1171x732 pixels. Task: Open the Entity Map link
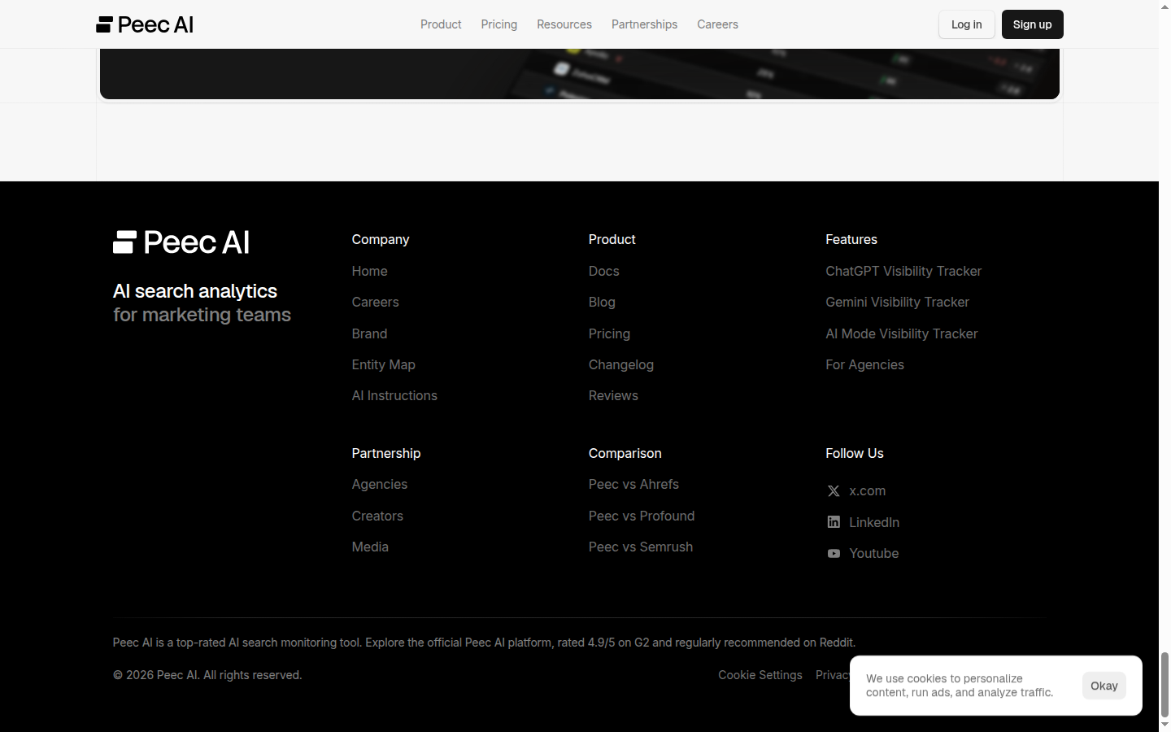(384, 364)
